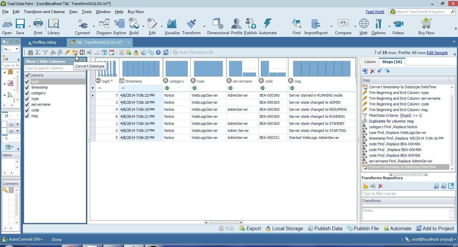The image size is (458, 247).
Task: Click the Export button in bottom bar
Action: click(250, 229)
